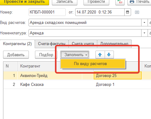Click the comment note icon near date
The height and width of the screenshot is (119, 151).
(137, 12)
